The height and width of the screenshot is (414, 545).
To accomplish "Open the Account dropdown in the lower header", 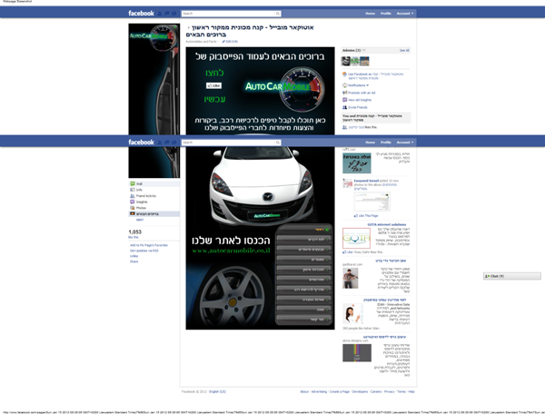I will (x=405, y=142).
